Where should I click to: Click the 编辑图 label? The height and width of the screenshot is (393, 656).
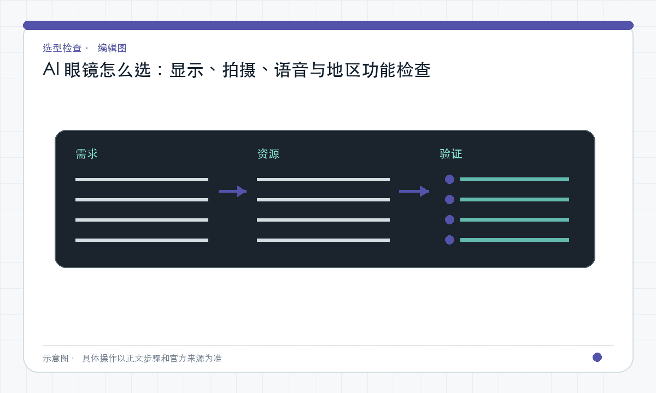[112, 48]
